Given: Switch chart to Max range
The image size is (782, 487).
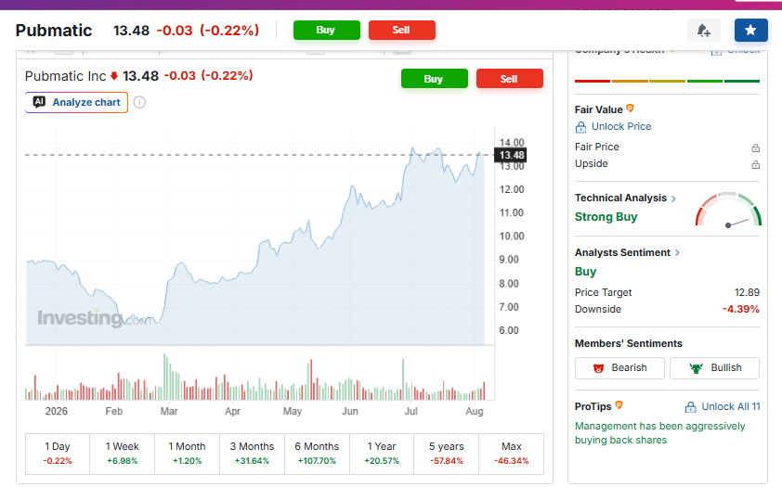Looking at the screenshot, I should 511,453.
